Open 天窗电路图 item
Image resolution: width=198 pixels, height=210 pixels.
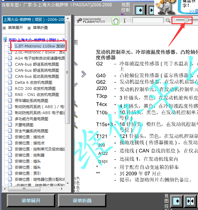click(x=24, y=125)
